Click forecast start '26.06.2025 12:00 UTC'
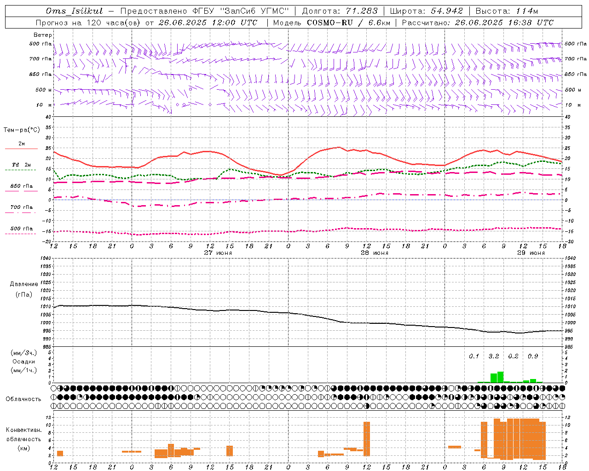This screenshot has width=589, height=471. click(x=208, y=23)
